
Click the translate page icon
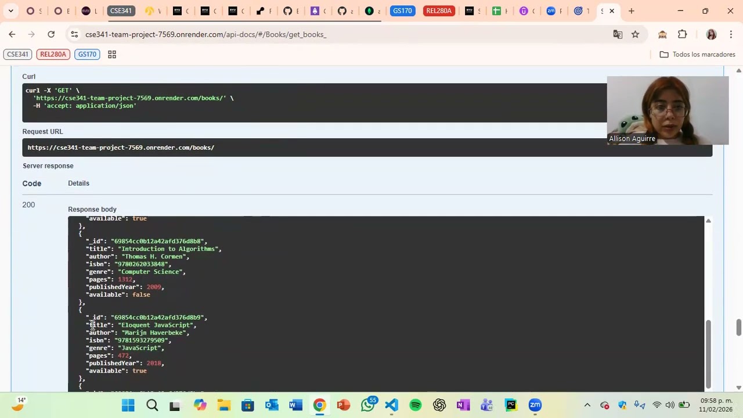pos(618,34)
